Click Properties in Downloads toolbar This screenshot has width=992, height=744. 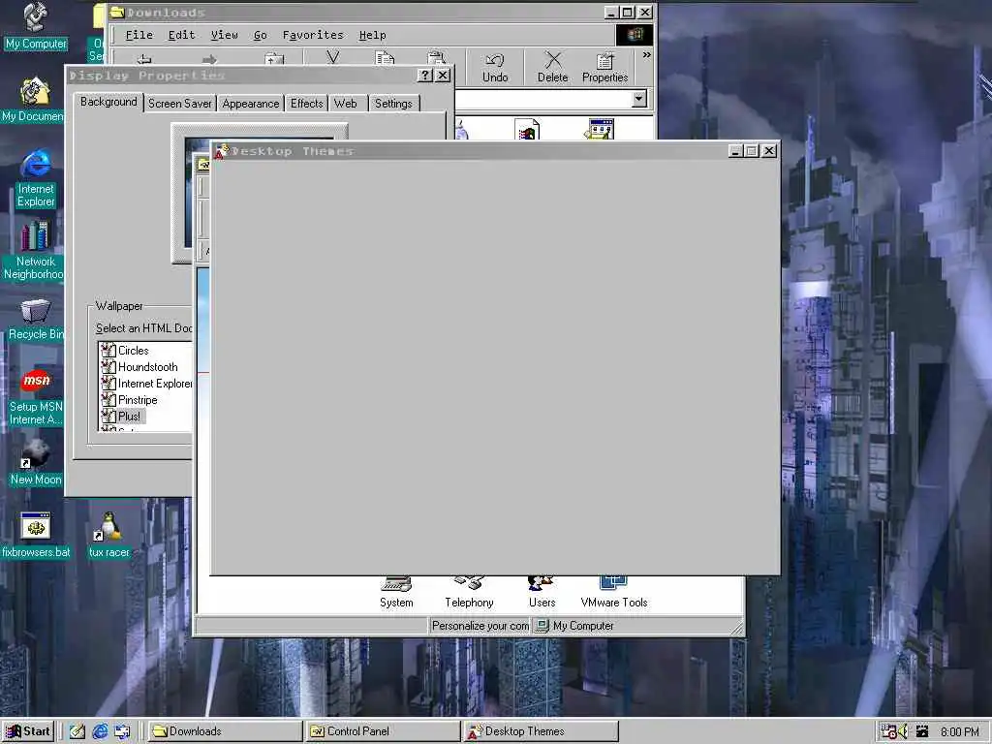point(604,68)
